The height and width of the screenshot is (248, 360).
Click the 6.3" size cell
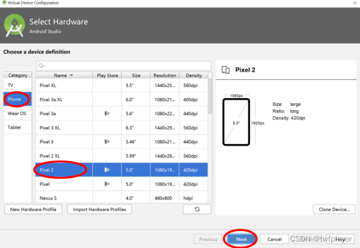point(136,128)
